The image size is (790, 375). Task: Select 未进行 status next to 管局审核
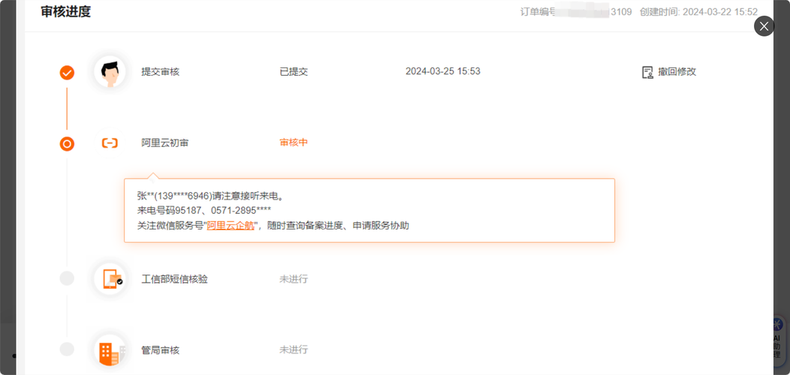(294, 349)
